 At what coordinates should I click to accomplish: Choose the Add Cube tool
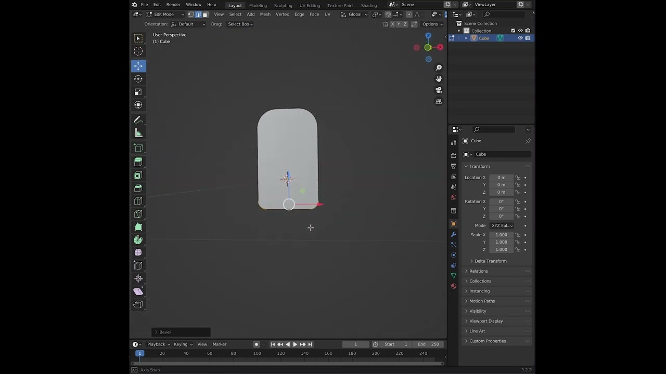point(138,148)
